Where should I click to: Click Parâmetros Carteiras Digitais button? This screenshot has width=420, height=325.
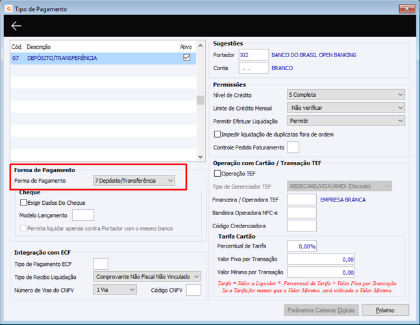[x=321, y=310]
